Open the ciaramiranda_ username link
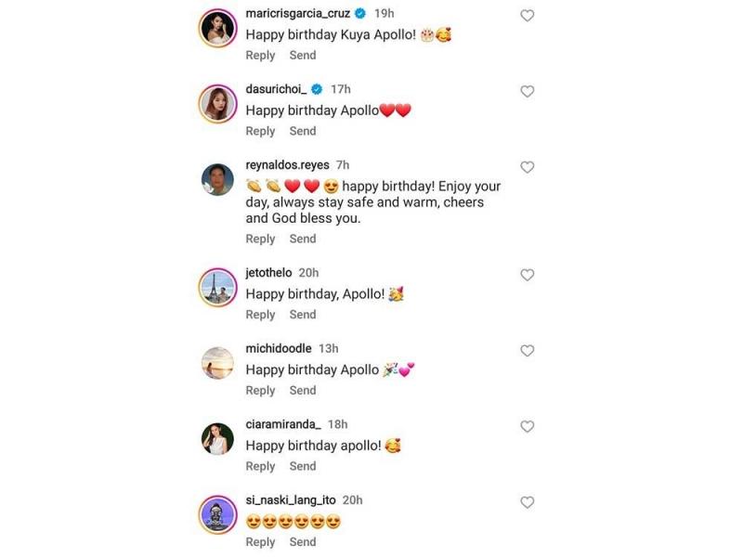Screen dimensions: 743x557 (282, 424)
